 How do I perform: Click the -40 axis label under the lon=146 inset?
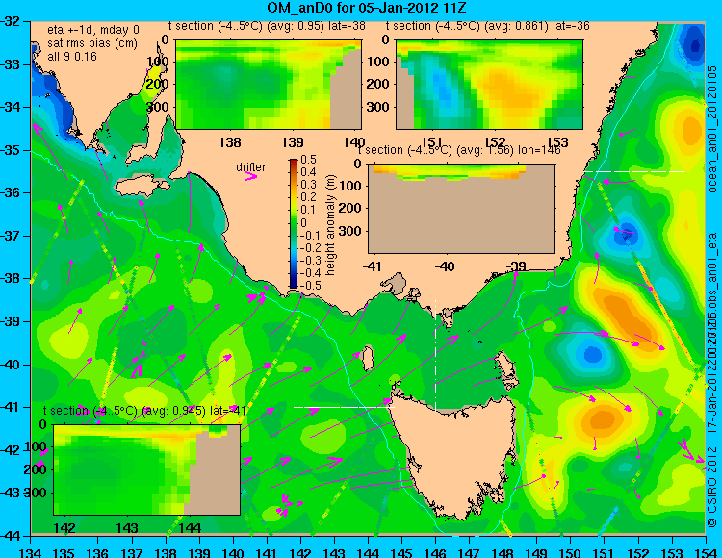445,266
